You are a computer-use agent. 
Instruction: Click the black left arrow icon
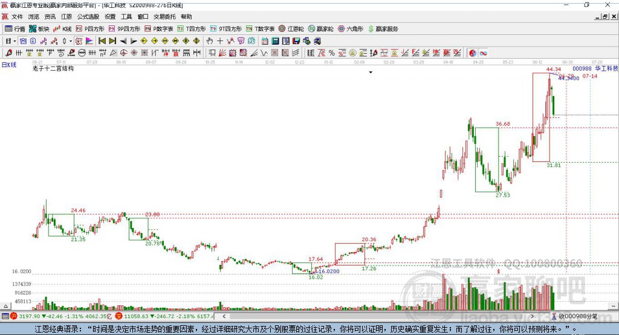tap(123, 41)
